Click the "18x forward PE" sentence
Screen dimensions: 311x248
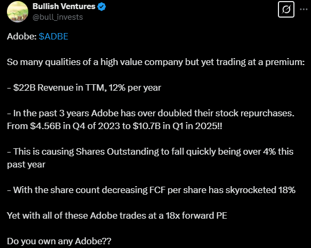(x=117, y=215)
